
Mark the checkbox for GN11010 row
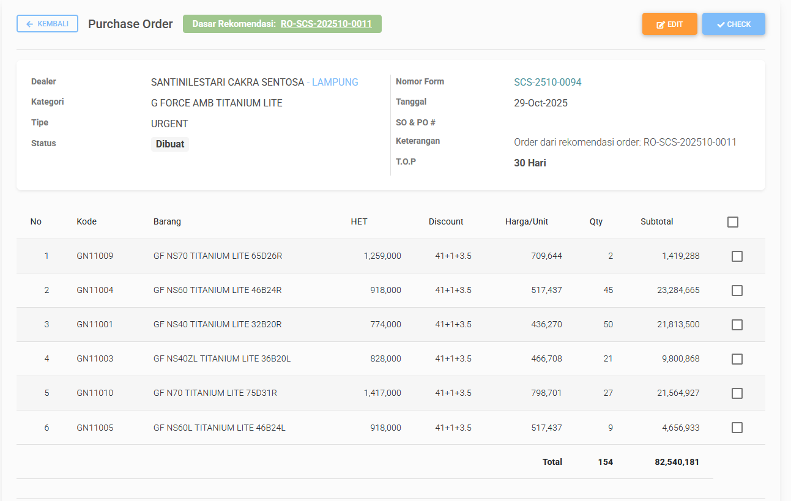click(x=737, y=393)
